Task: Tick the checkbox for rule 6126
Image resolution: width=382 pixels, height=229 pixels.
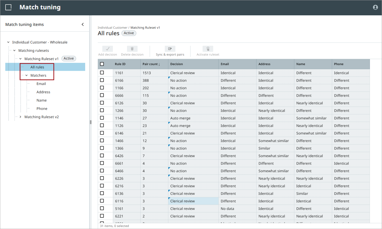Action: tap(102, 103)
